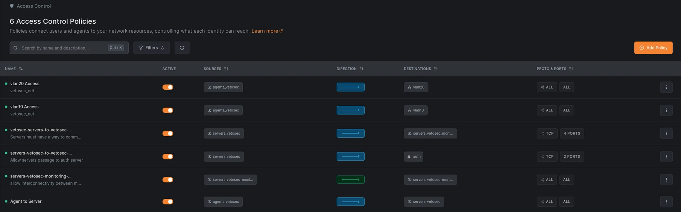Toggle the servers-vetosec-monitoring policy switch

pos(168,180)
